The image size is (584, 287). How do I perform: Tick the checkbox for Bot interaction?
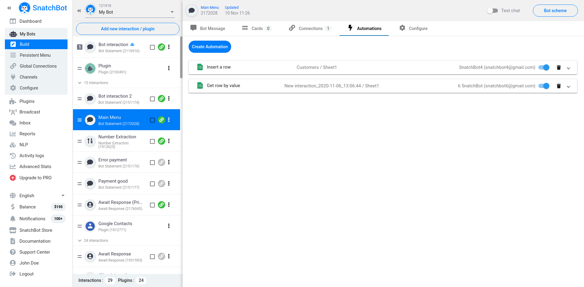point(152,47)
